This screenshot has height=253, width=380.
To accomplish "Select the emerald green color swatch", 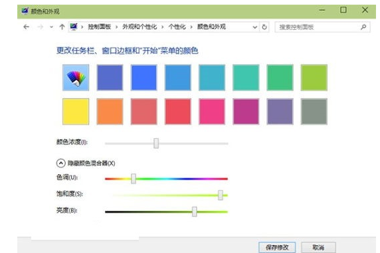I will pos(280,77).
